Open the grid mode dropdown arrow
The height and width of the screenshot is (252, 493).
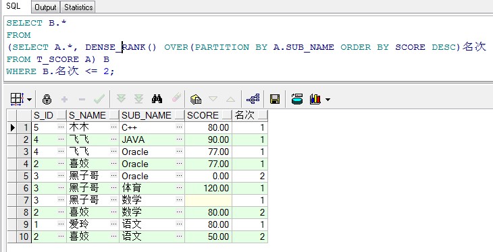[x=29, y=100]
